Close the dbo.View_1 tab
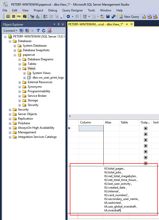Screen dimensions: 159x220 [132, 24]
